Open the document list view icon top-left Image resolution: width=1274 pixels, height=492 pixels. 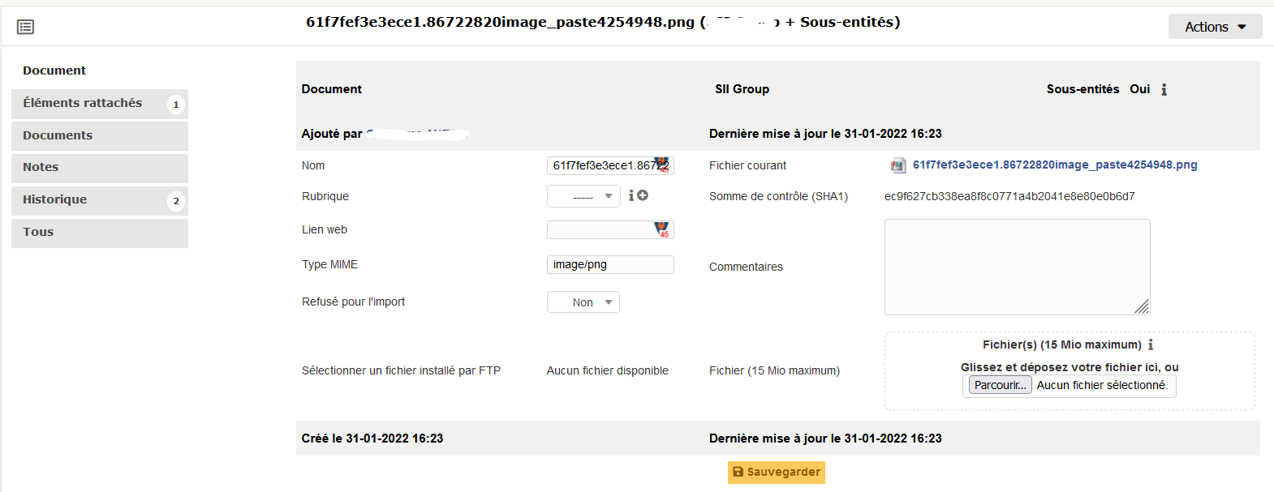click(x=25, y=26)
